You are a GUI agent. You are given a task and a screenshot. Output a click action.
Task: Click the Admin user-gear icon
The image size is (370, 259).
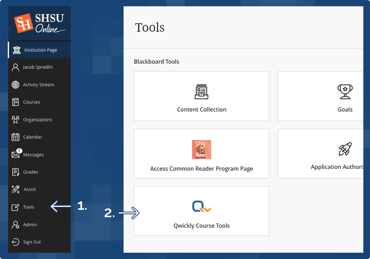pos(16,225)
